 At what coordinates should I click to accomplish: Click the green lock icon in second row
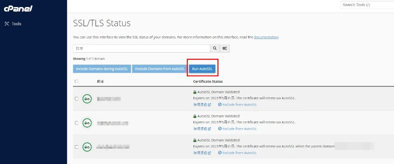pyautogui.click(x=87, y=123)
